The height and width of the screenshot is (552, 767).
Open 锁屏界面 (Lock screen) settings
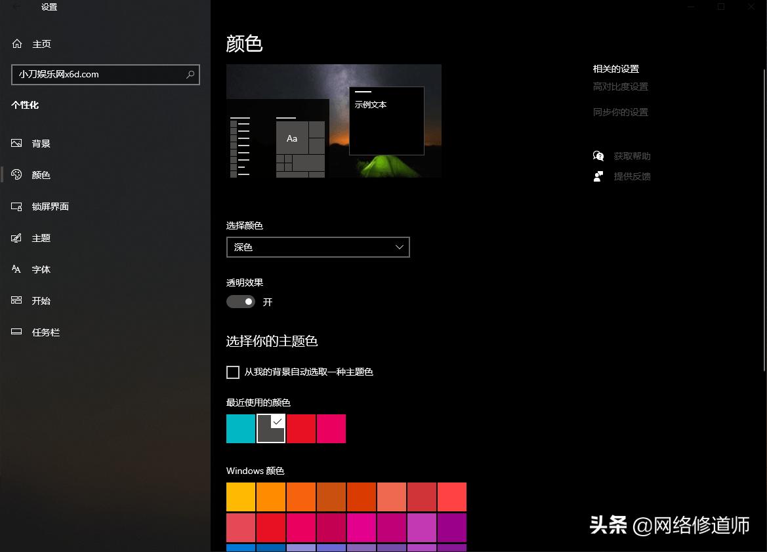click(16, 206)
